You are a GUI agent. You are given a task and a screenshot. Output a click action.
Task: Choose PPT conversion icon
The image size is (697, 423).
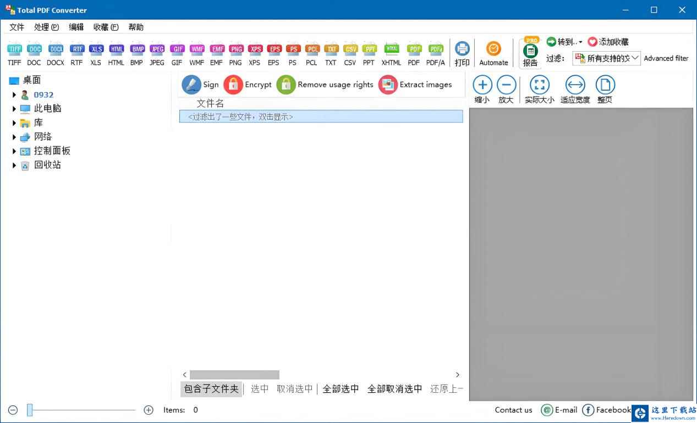click(x=369, y=54)
